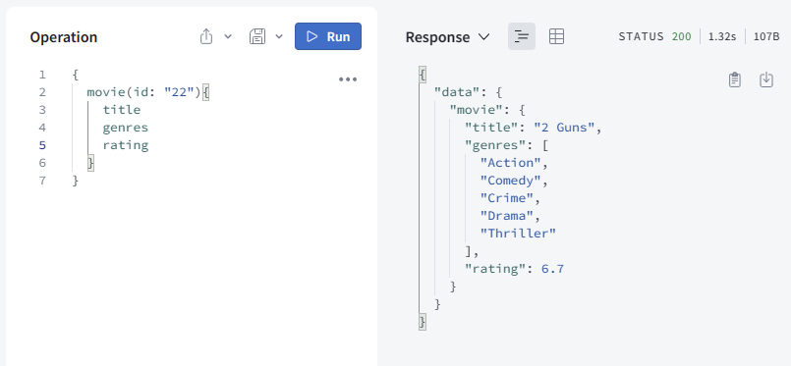Image resolution: width=791 pixels, height=366 pixels.
Task: Download the response data
Action: pyautogui.click(x=765, y=79)
